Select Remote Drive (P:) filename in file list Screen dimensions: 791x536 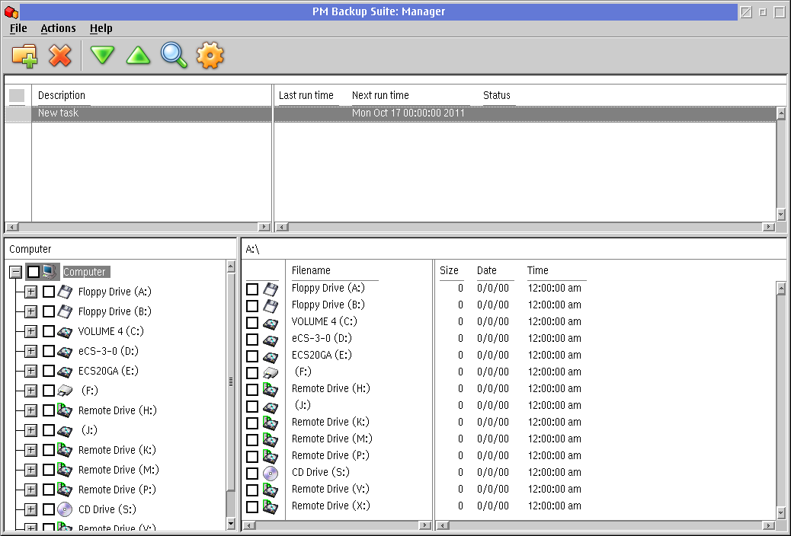pos(331,456)
